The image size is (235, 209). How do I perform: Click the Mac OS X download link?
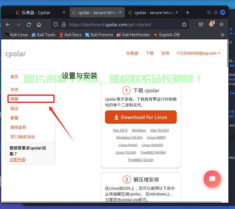point(120,130)
